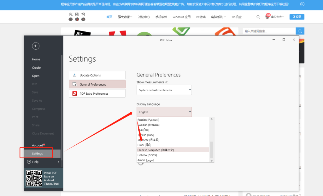Image resolution: width=323 pixels, height=196 pixels.
Task: Expand the Help submenu arrow
Action: click(x=58, y=162)
